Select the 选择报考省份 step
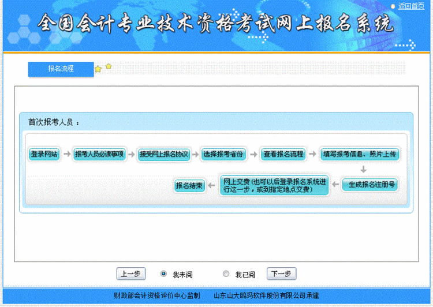The height and width of the screenshot is (307, 433). coord(223,154)
